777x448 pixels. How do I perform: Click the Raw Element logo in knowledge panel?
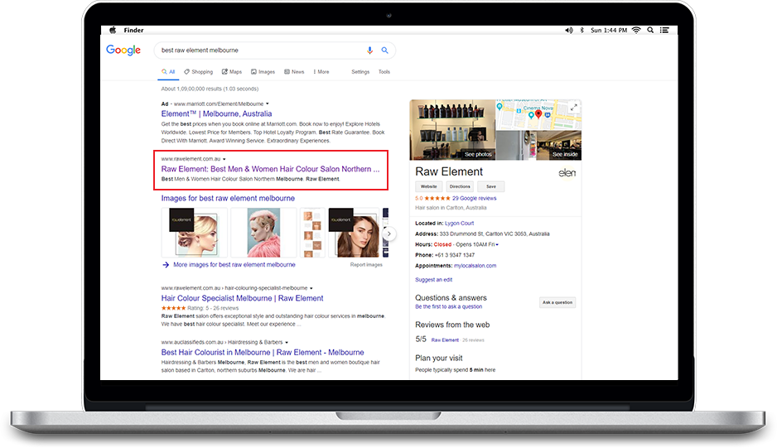pos(567,172)
